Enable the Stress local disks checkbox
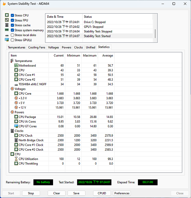Image resolution: width=191 pixels, height=198 pixels. point(12,35)
